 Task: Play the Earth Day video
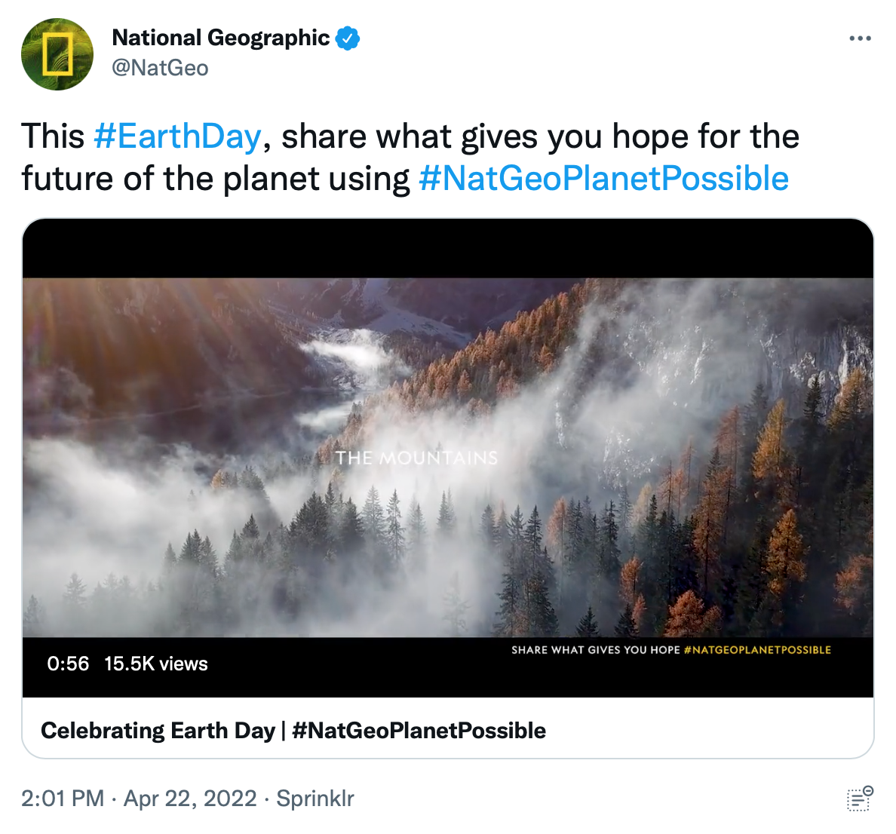pos(448,460)
